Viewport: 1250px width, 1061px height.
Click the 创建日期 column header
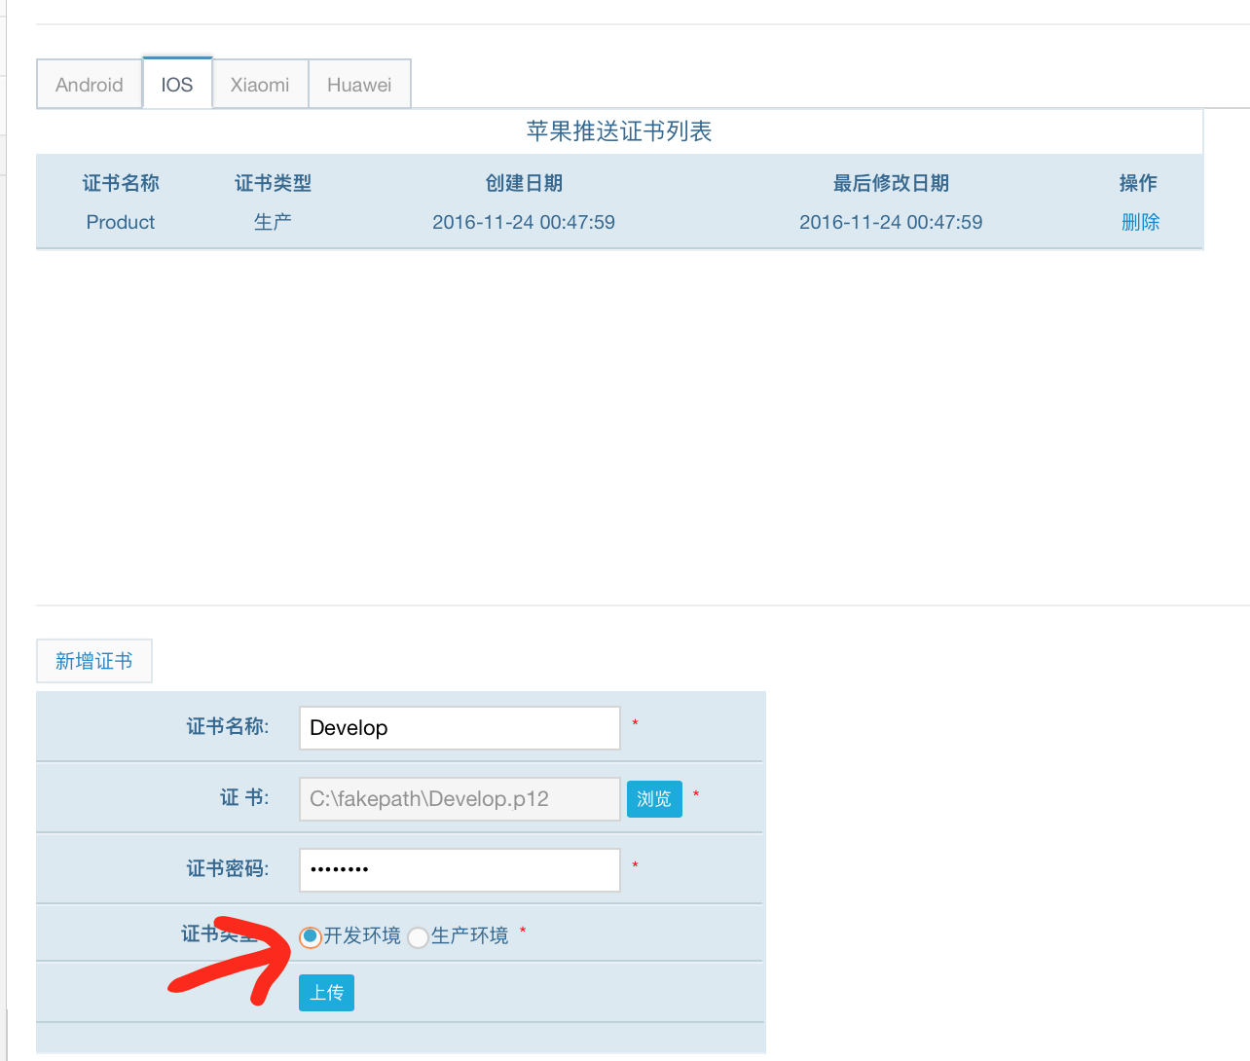[524, 183]
